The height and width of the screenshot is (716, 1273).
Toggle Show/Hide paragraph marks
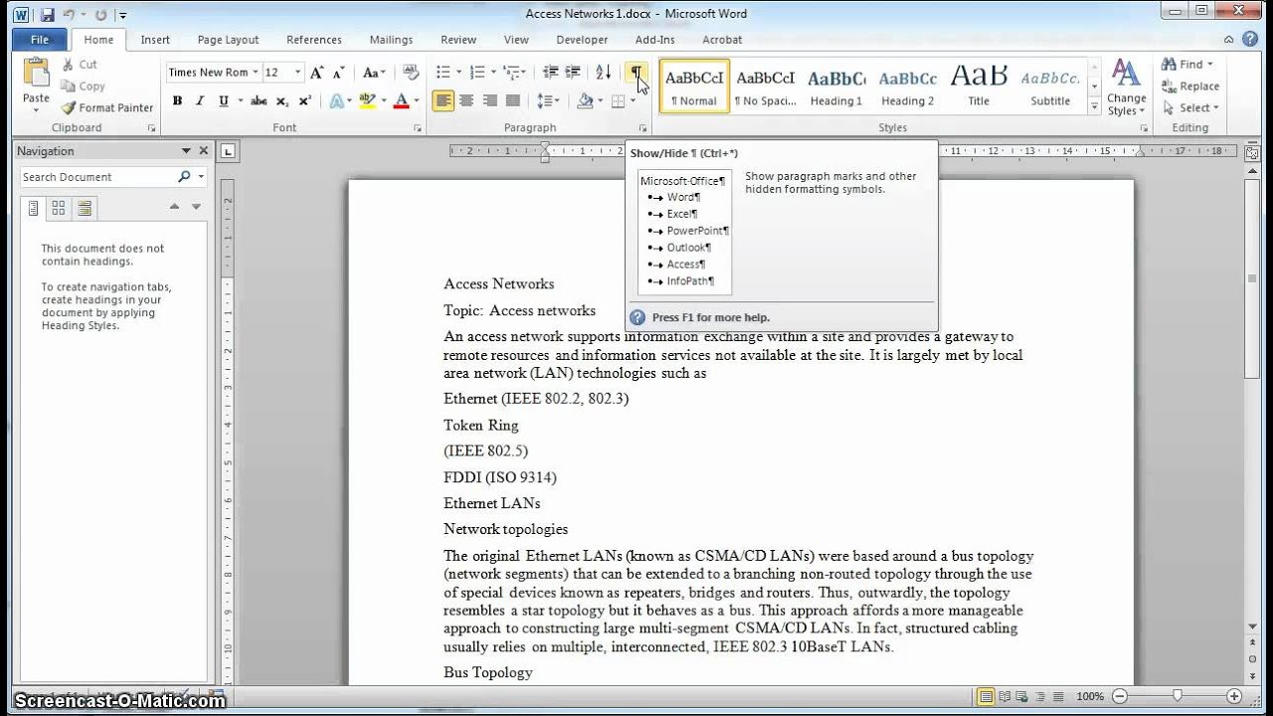pos(636,73)
